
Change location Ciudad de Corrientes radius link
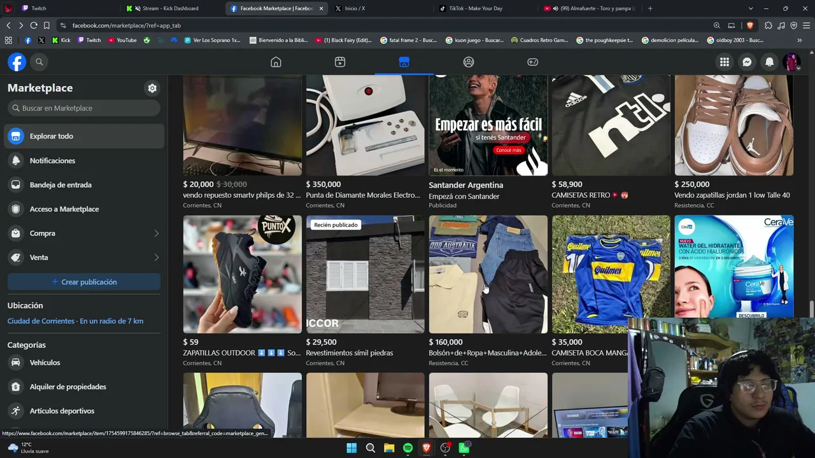pyautogui.click(x=75, y=321)
